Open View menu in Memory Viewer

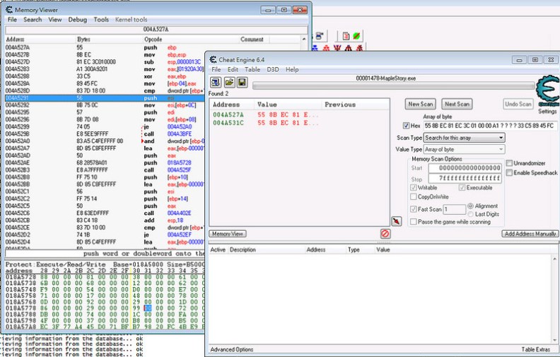point(55,20)
